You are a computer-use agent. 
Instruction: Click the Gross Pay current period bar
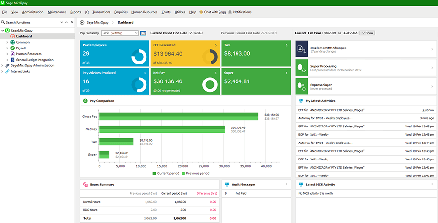[179, 115]
